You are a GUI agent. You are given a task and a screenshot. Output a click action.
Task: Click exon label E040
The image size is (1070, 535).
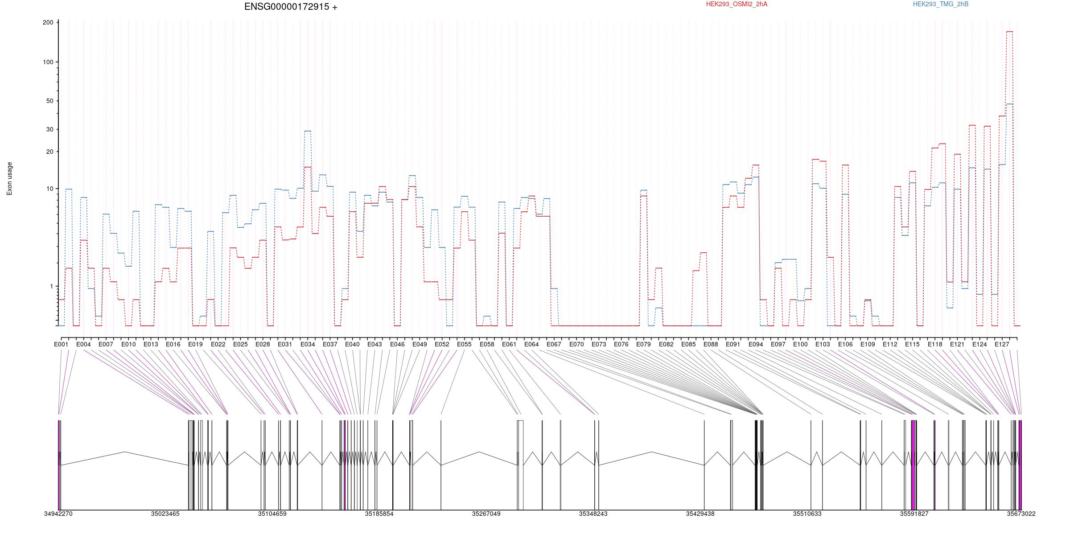pyautogui.click(x=352, y=344)
